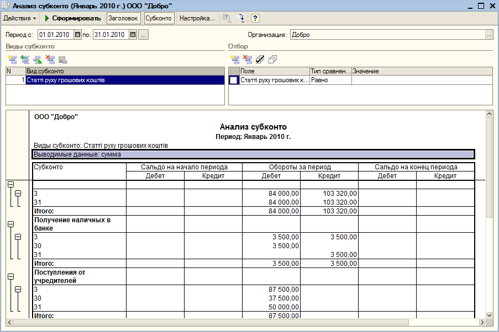
Task: Collapse the inner group under Поступления от учредителей
Action: click(x=18, y=289)
